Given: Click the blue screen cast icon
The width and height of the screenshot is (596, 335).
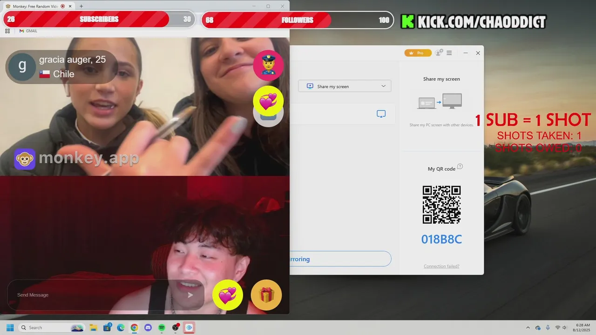Looking at the screenshot, I should (x=381, y=114).
